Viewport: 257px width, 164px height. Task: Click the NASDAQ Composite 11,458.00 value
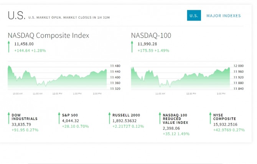point(25,44)
